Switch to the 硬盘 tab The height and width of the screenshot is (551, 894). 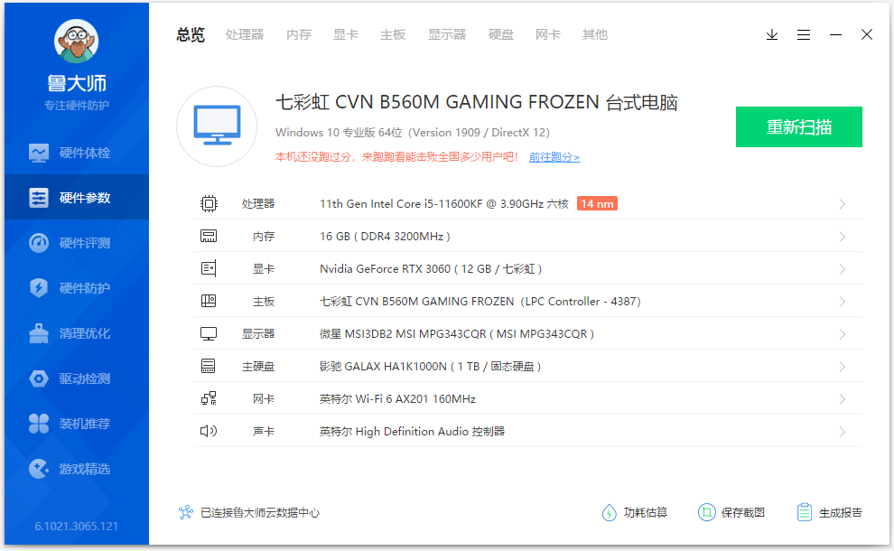point(501,34)
